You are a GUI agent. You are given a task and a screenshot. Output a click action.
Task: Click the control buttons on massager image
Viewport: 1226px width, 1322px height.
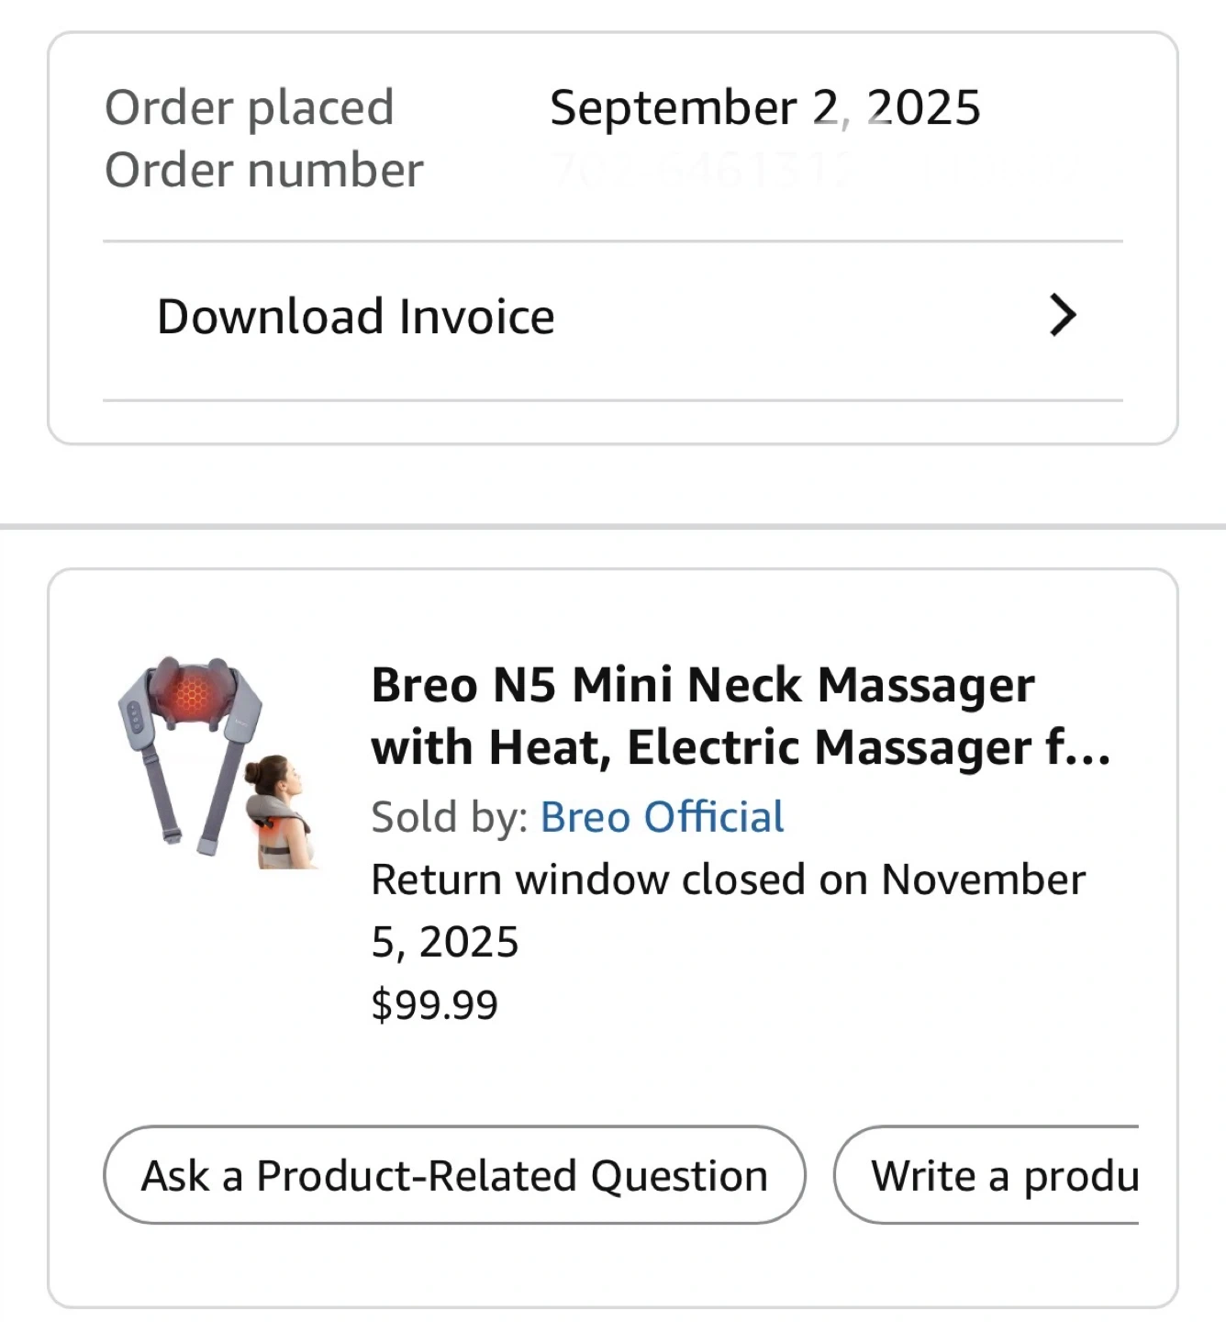[x=134, y=718]
